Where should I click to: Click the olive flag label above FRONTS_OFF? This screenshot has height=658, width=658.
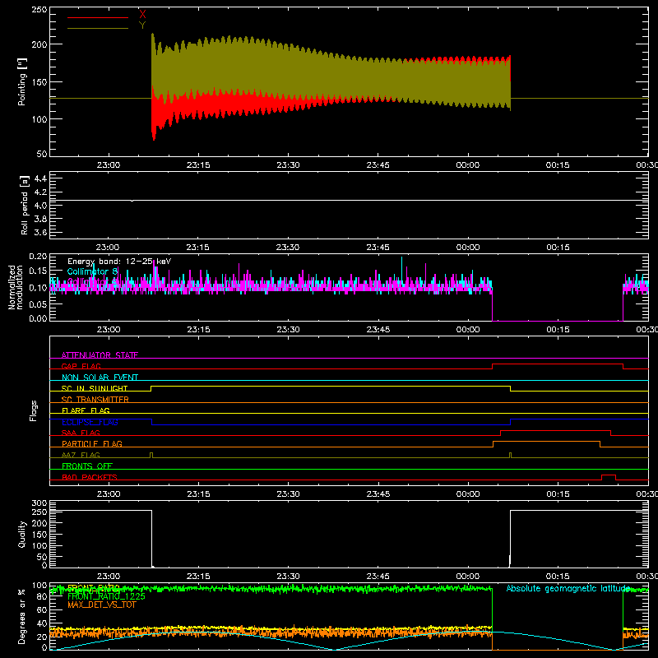tap(81, 455)
